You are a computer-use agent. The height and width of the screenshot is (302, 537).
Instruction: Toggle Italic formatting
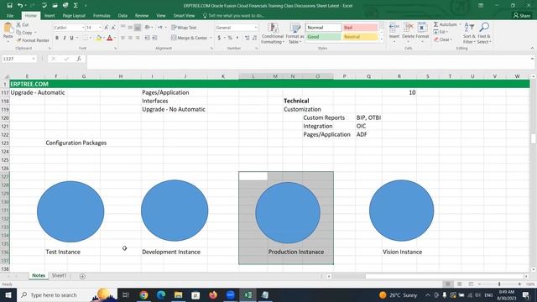[x=64, y=38]
